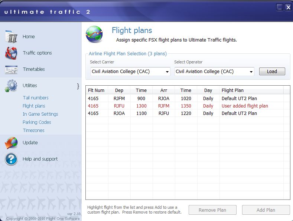Open the Timetables menu item
Image resolution: width=293 pixels, height=221 pixels.
click(34, 69)
